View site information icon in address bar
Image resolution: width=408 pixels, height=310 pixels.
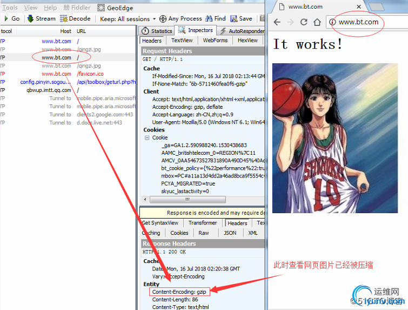pos(332,22)
